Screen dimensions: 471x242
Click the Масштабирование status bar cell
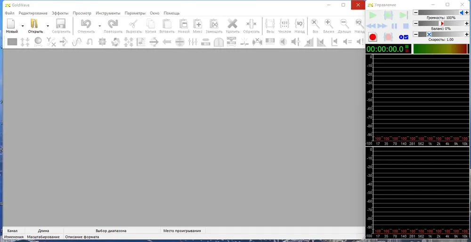coord(43,237)
